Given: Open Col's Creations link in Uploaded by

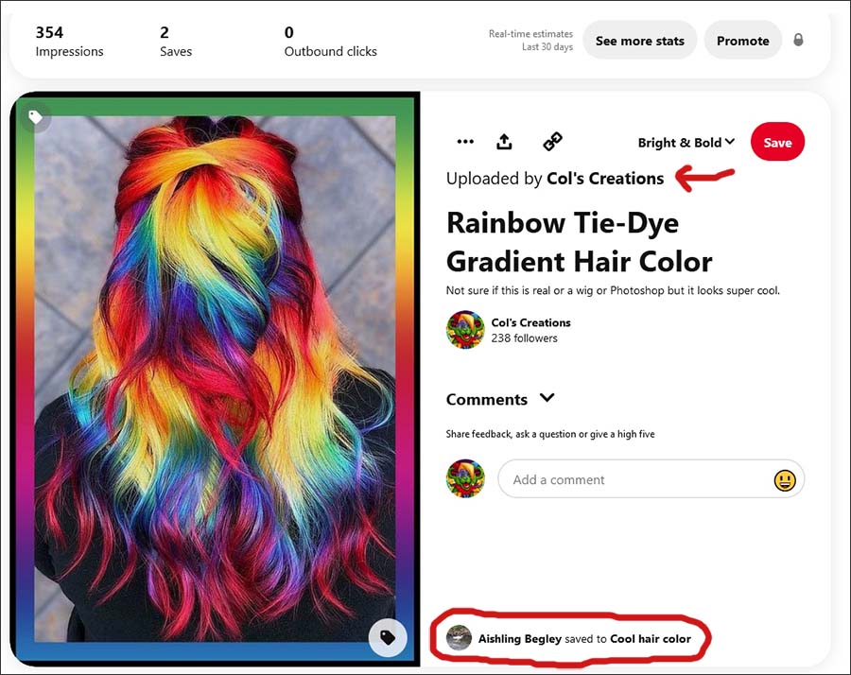Looking at the screenshot, I should [x=605, y=178].
